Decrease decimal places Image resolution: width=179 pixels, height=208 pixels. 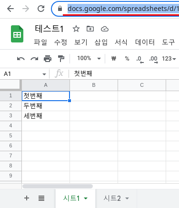pos(140,60)
